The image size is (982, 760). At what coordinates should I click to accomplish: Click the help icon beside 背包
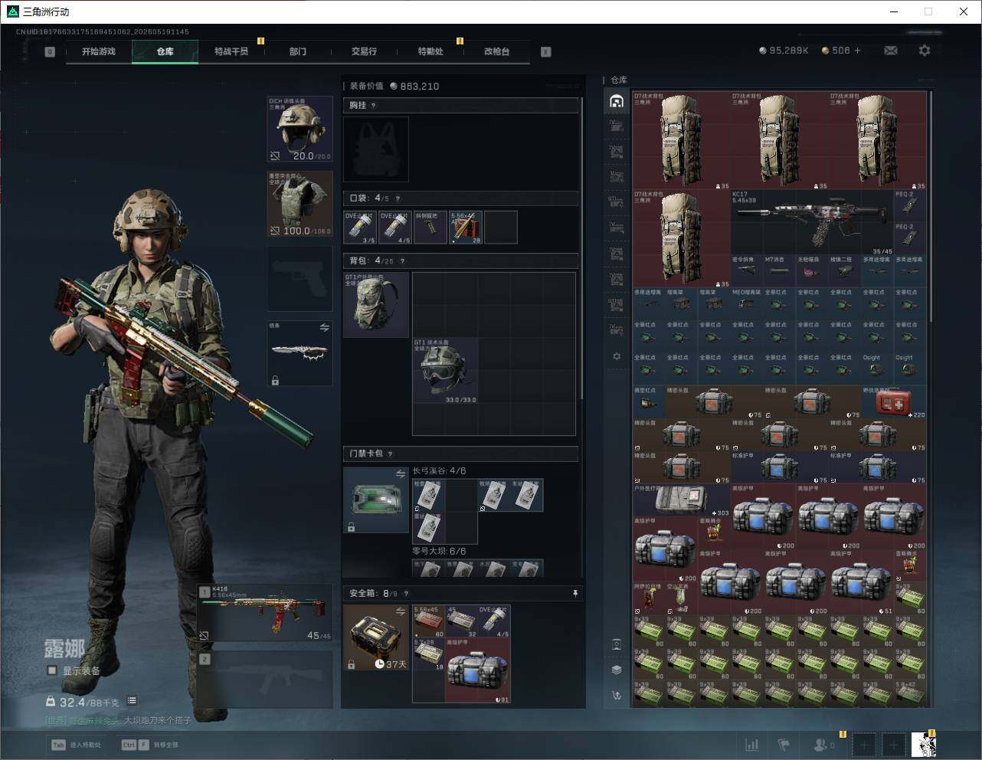point(402,261)
